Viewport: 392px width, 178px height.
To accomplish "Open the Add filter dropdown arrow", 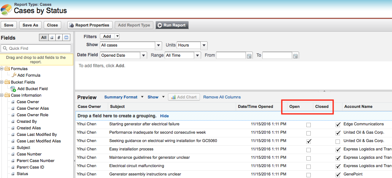I will (x=117, y=36).
